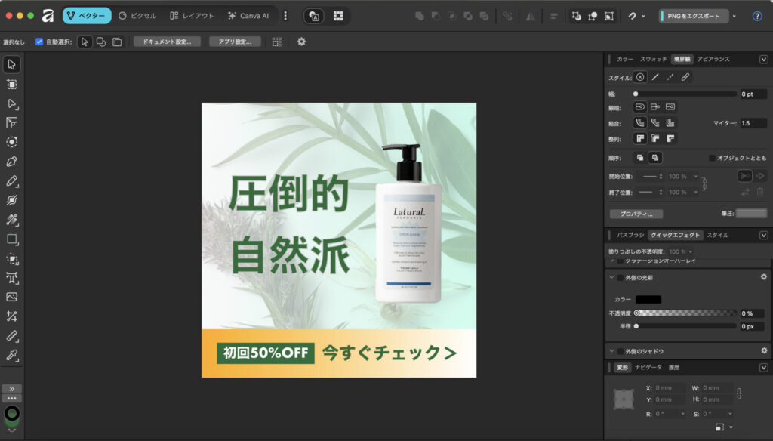Choose the Color Picker eyedropper tool
This screenshot has width=773, height=441.
coord(12,355)
